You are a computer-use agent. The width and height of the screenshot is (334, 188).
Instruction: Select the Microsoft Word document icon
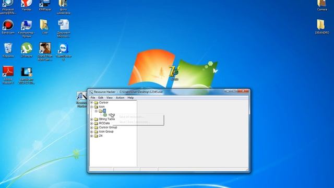pos(64,28)
